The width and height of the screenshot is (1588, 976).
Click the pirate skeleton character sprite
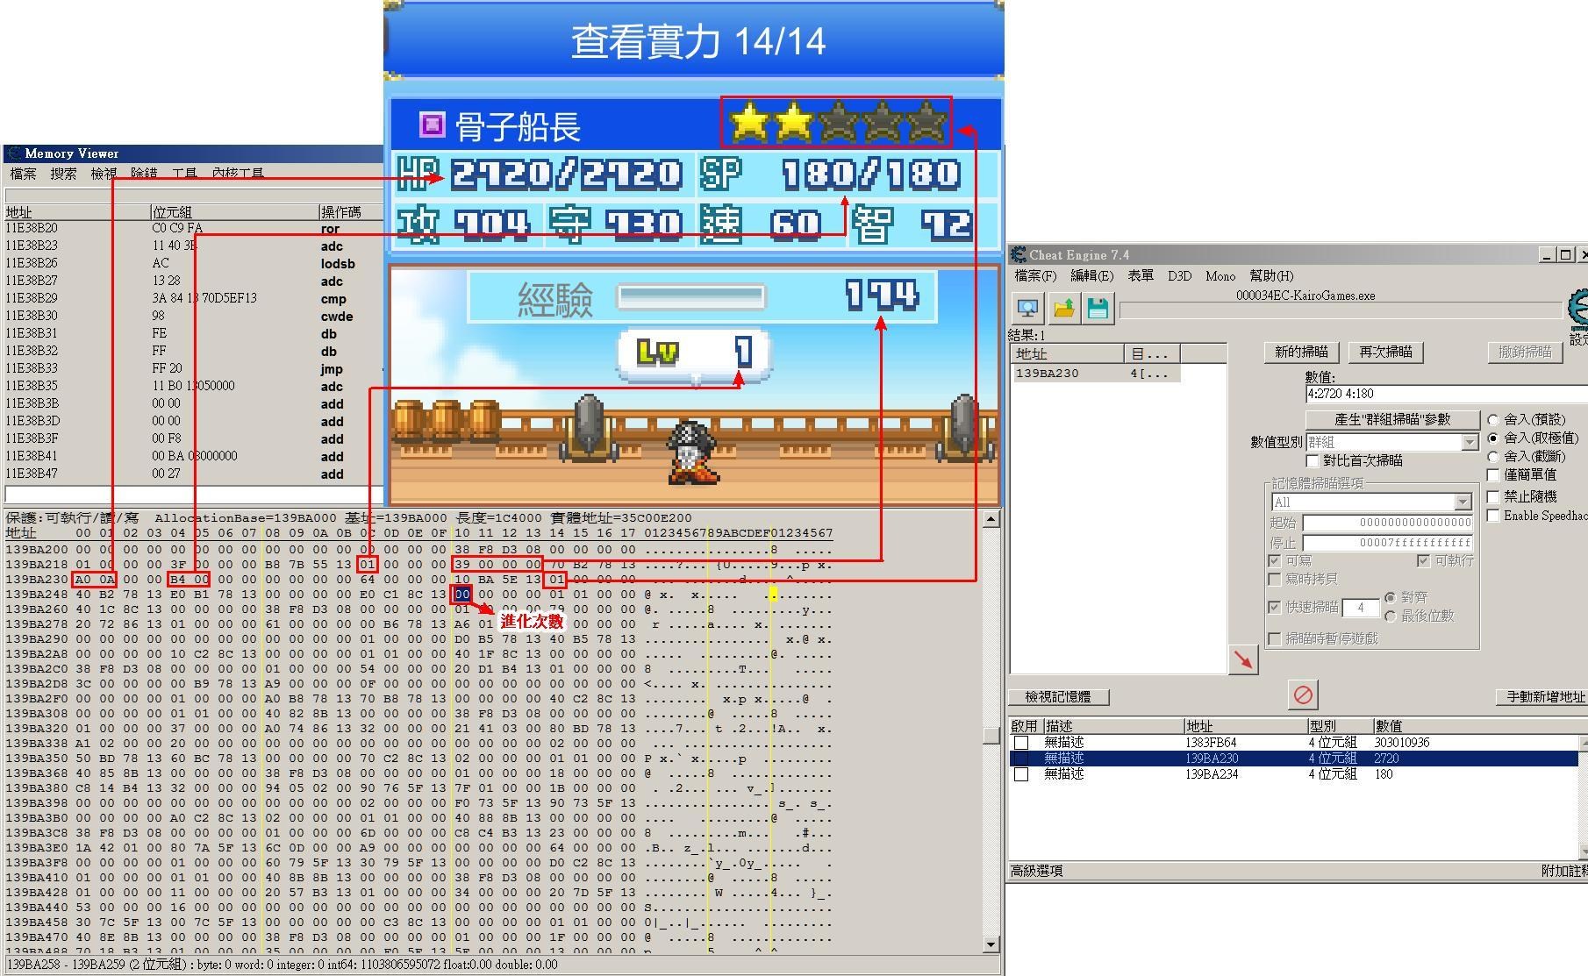pyautogui.click(x=693, y=452)
